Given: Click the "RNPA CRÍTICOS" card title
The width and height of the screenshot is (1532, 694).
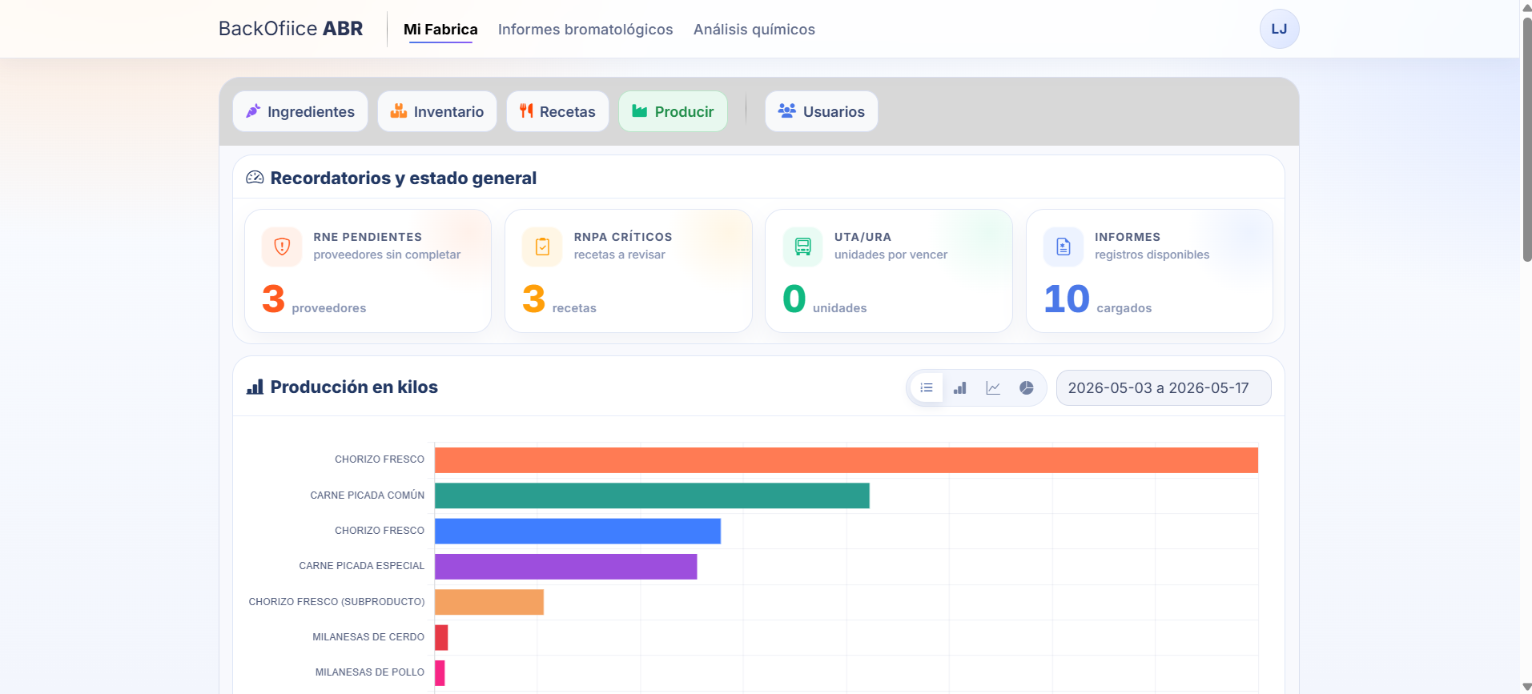Looking at the screenshot, I should tap(623, 237).
